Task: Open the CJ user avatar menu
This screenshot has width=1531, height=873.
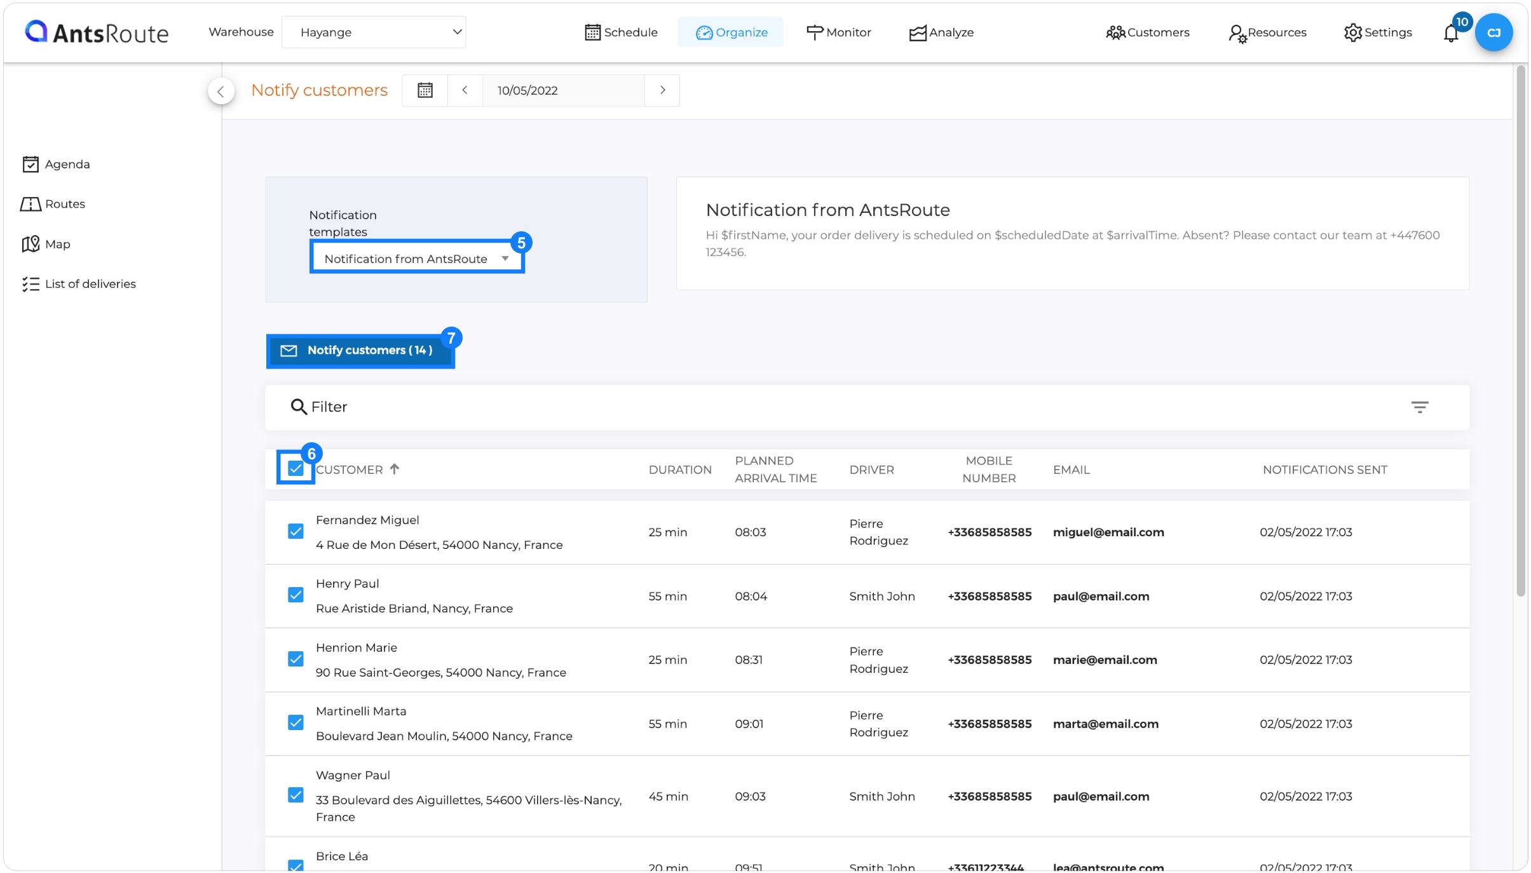Action: (1494, 32)
